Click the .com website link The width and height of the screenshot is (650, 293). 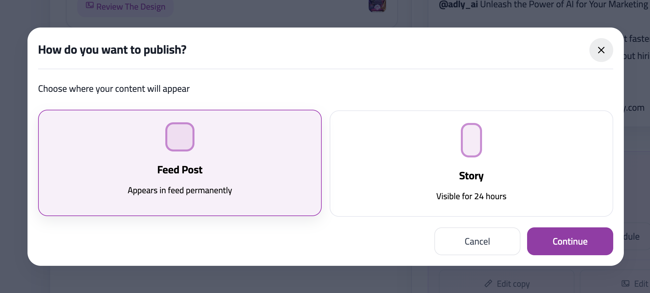(x=634, y=107)
